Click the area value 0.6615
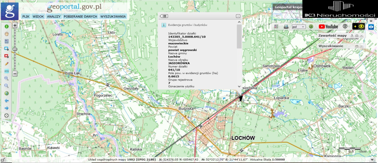This screenshot has width=378, height=163. pos(174,76)
